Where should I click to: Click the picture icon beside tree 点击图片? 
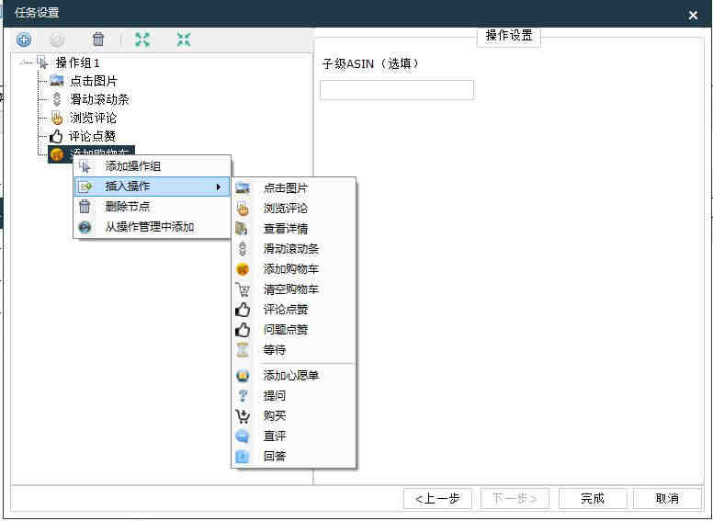point(57,81)
